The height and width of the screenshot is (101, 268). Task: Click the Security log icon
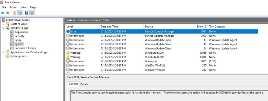tap(12, 36)
